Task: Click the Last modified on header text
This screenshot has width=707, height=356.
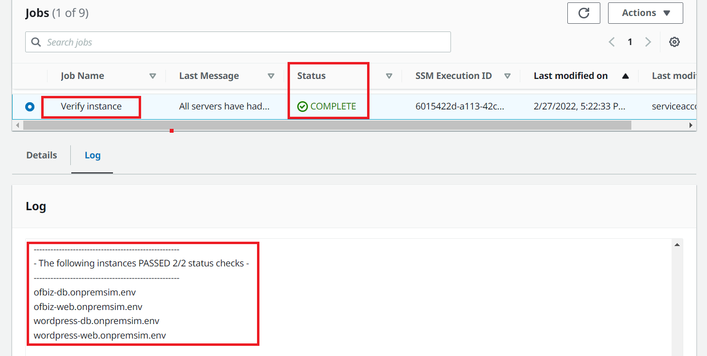Action: (571, 76)
